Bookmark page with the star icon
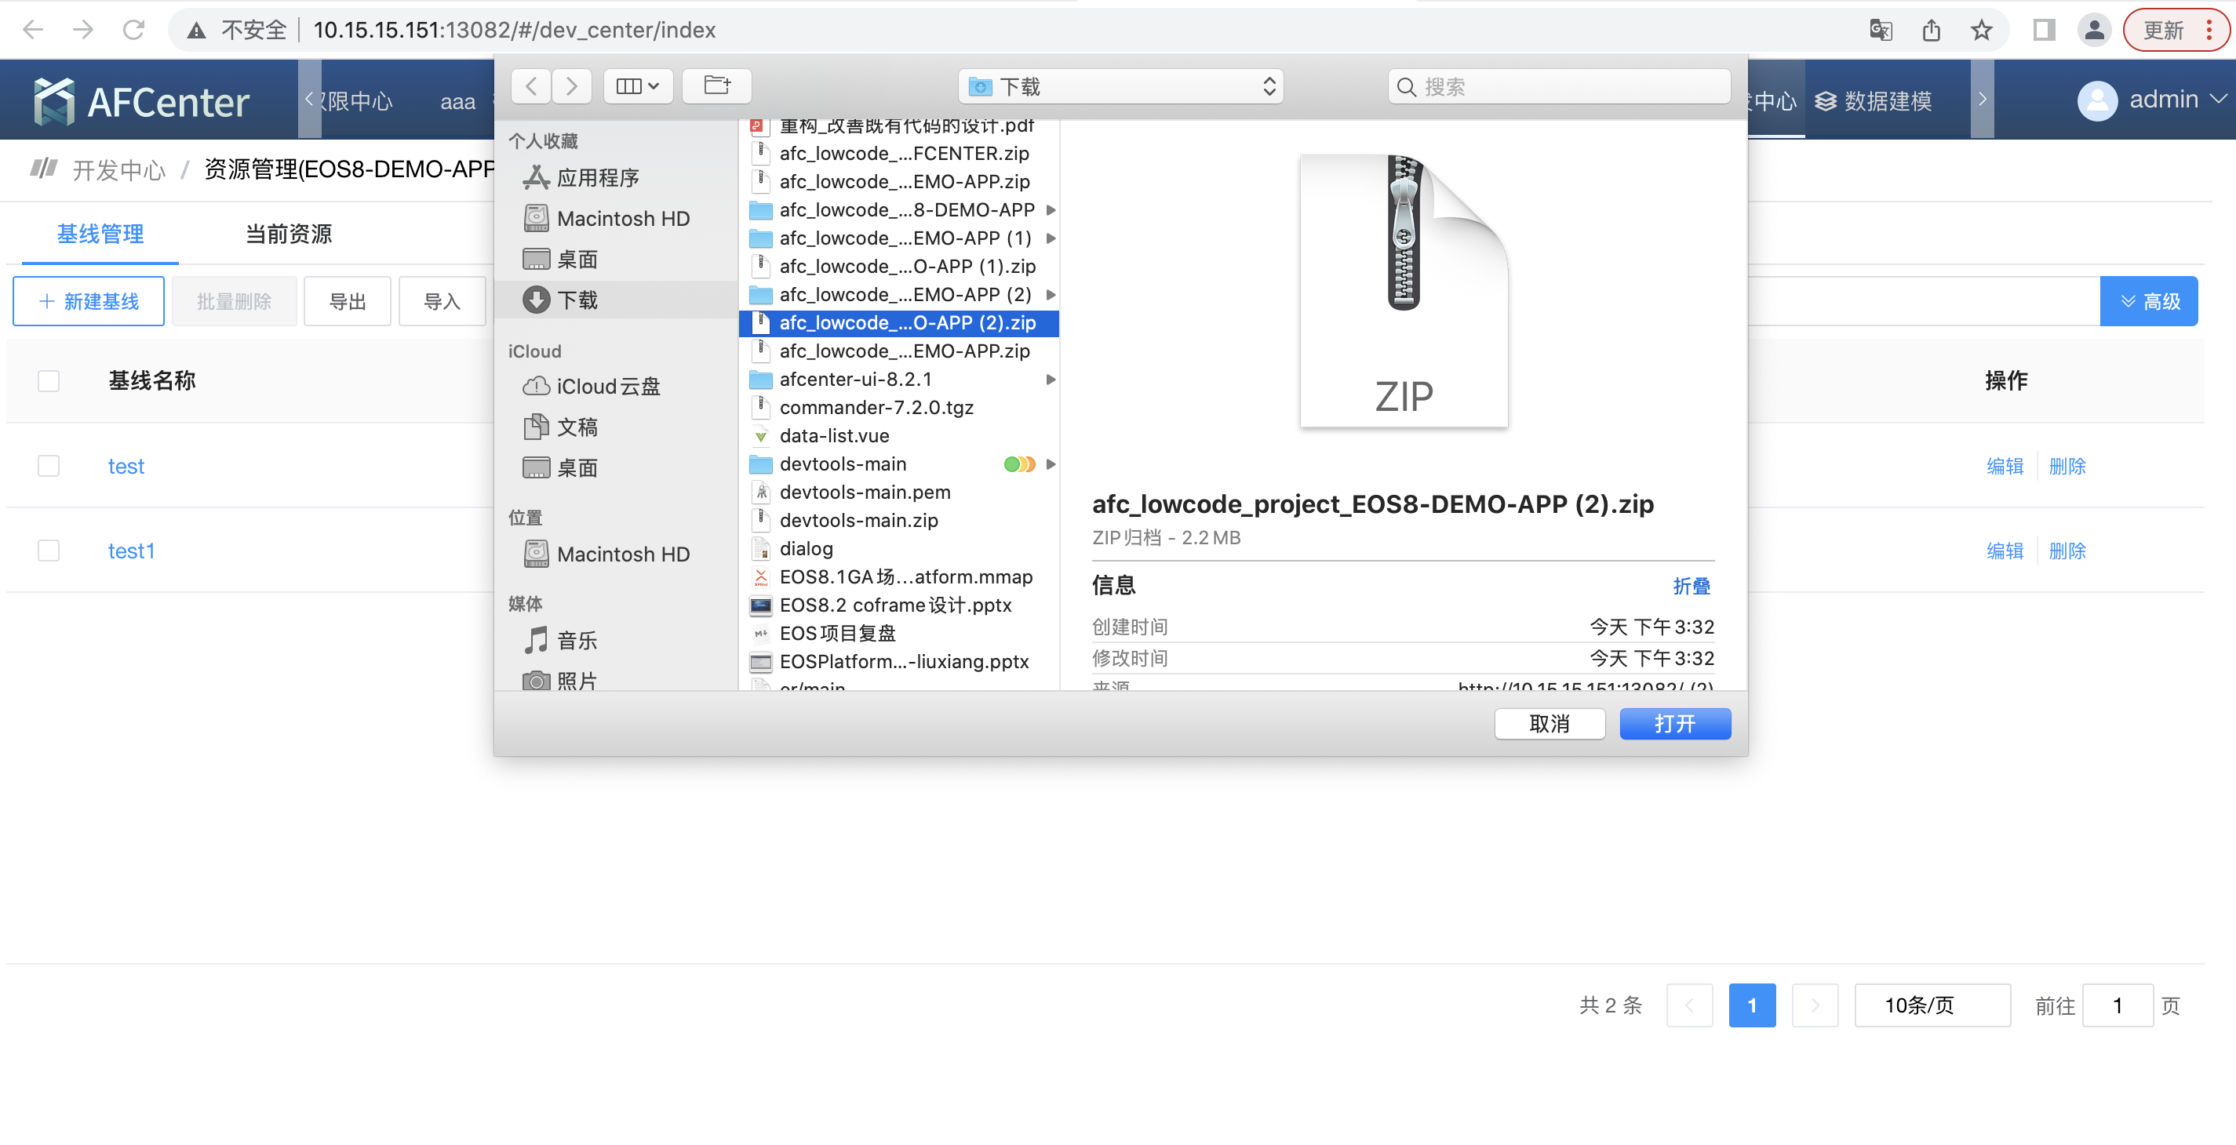The width and height of the screenshot is (2236, 1145). (1981, 31)
